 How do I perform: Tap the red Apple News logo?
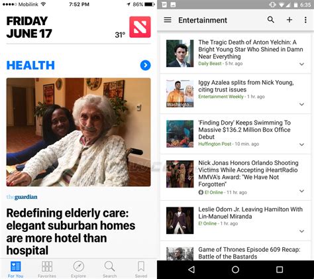(x=140, y=27)
